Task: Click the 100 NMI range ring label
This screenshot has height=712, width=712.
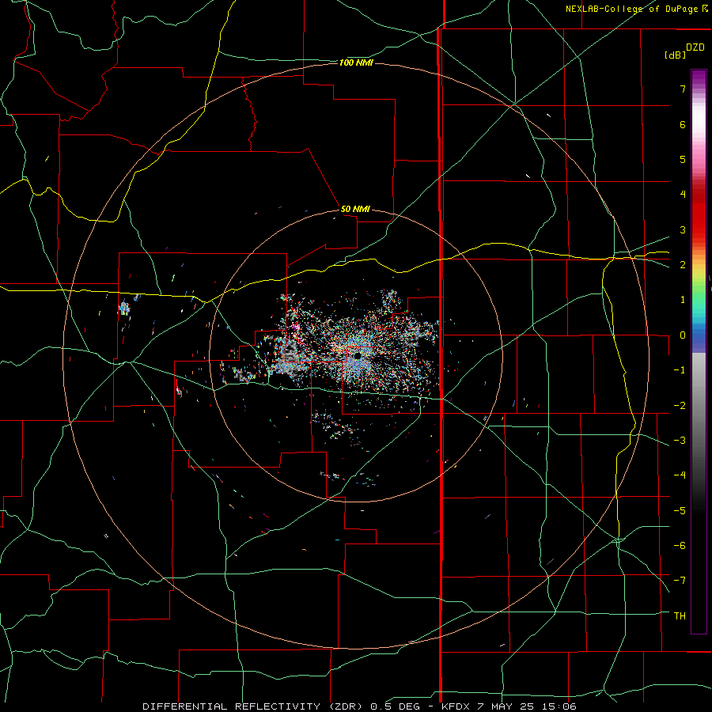Action: (x=356, y=62)
